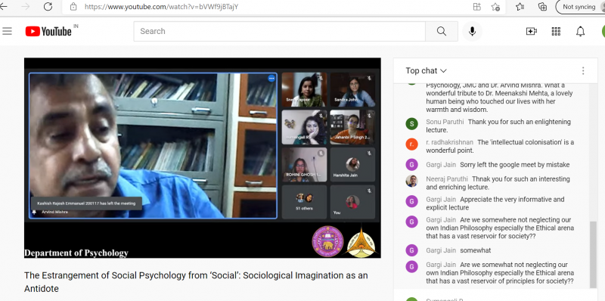
Task: Open YouTube apps grid icon
Action: [x=556, y=31]
